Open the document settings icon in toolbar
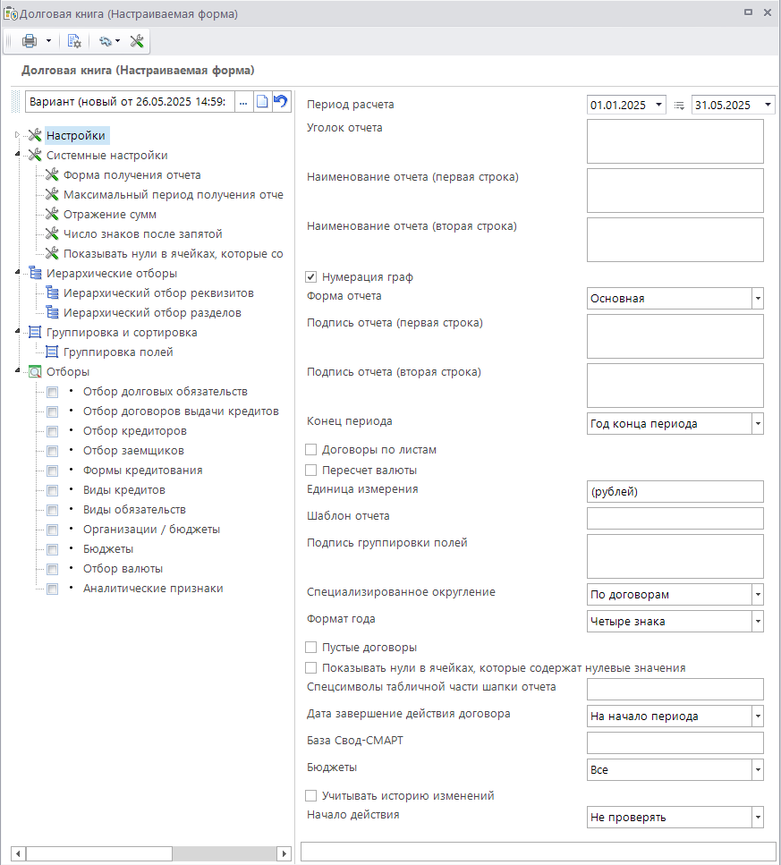This screenshot has height=865, width=781. click(x=74, y=41)
